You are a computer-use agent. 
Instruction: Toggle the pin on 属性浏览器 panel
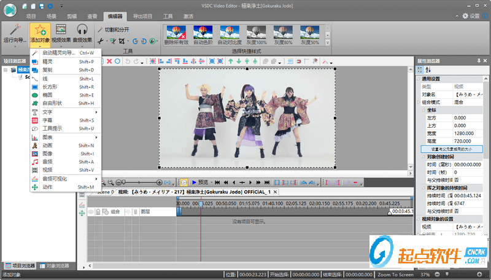(x=478, y=61)
